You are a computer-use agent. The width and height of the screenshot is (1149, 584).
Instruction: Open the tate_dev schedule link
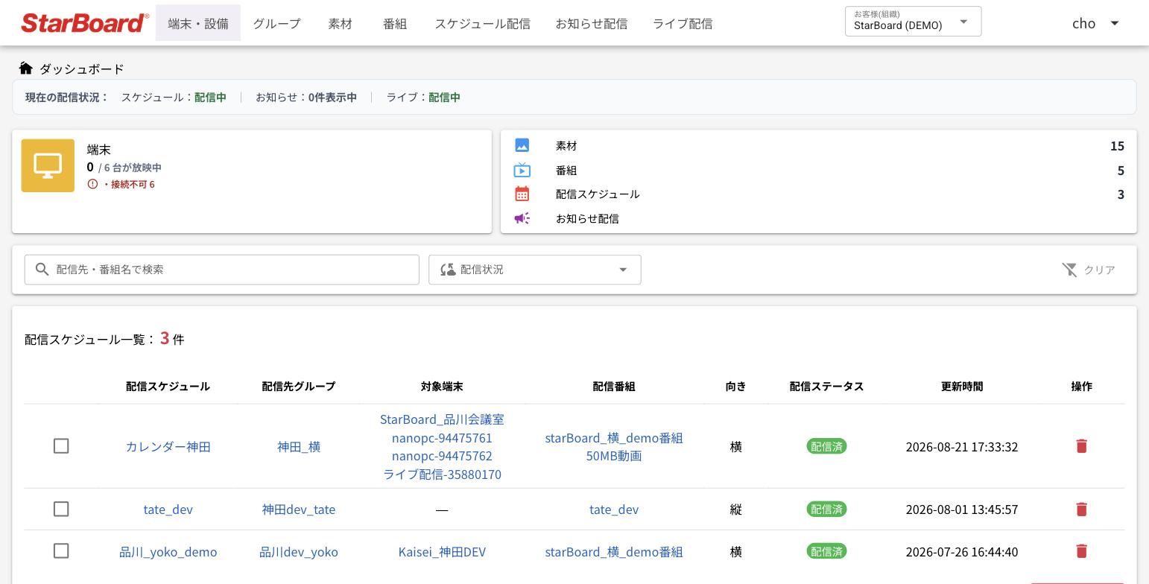168,510
